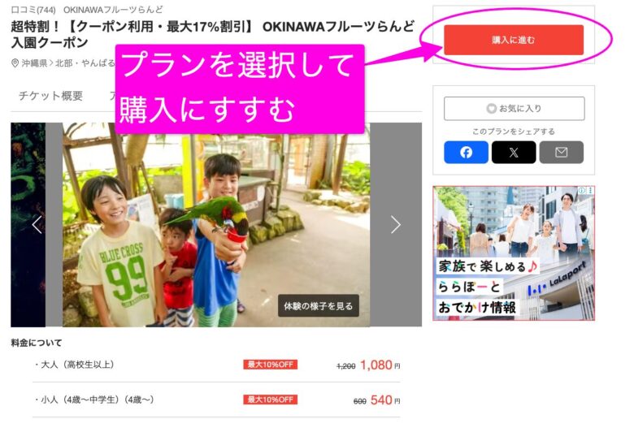This screenshot has height=432, width=634.
Task: Advance carousel with right arrow
Action: tap(395, 225)
